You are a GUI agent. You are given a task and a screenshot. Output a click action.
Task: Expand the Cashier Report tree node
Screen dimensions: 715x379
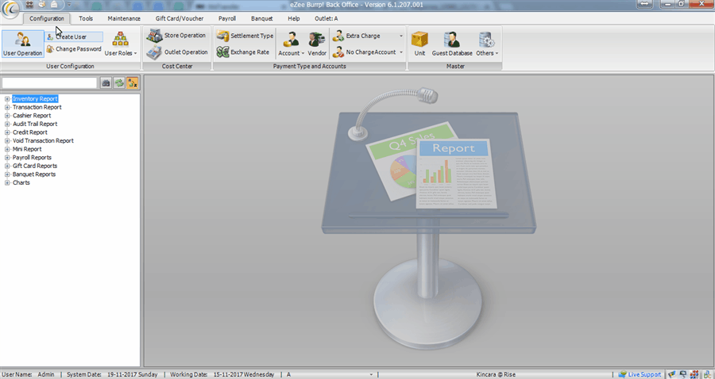7,116
